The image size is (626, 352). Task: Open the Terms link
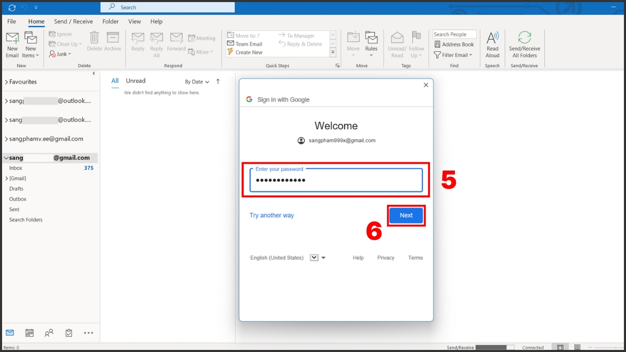[416, 258]
